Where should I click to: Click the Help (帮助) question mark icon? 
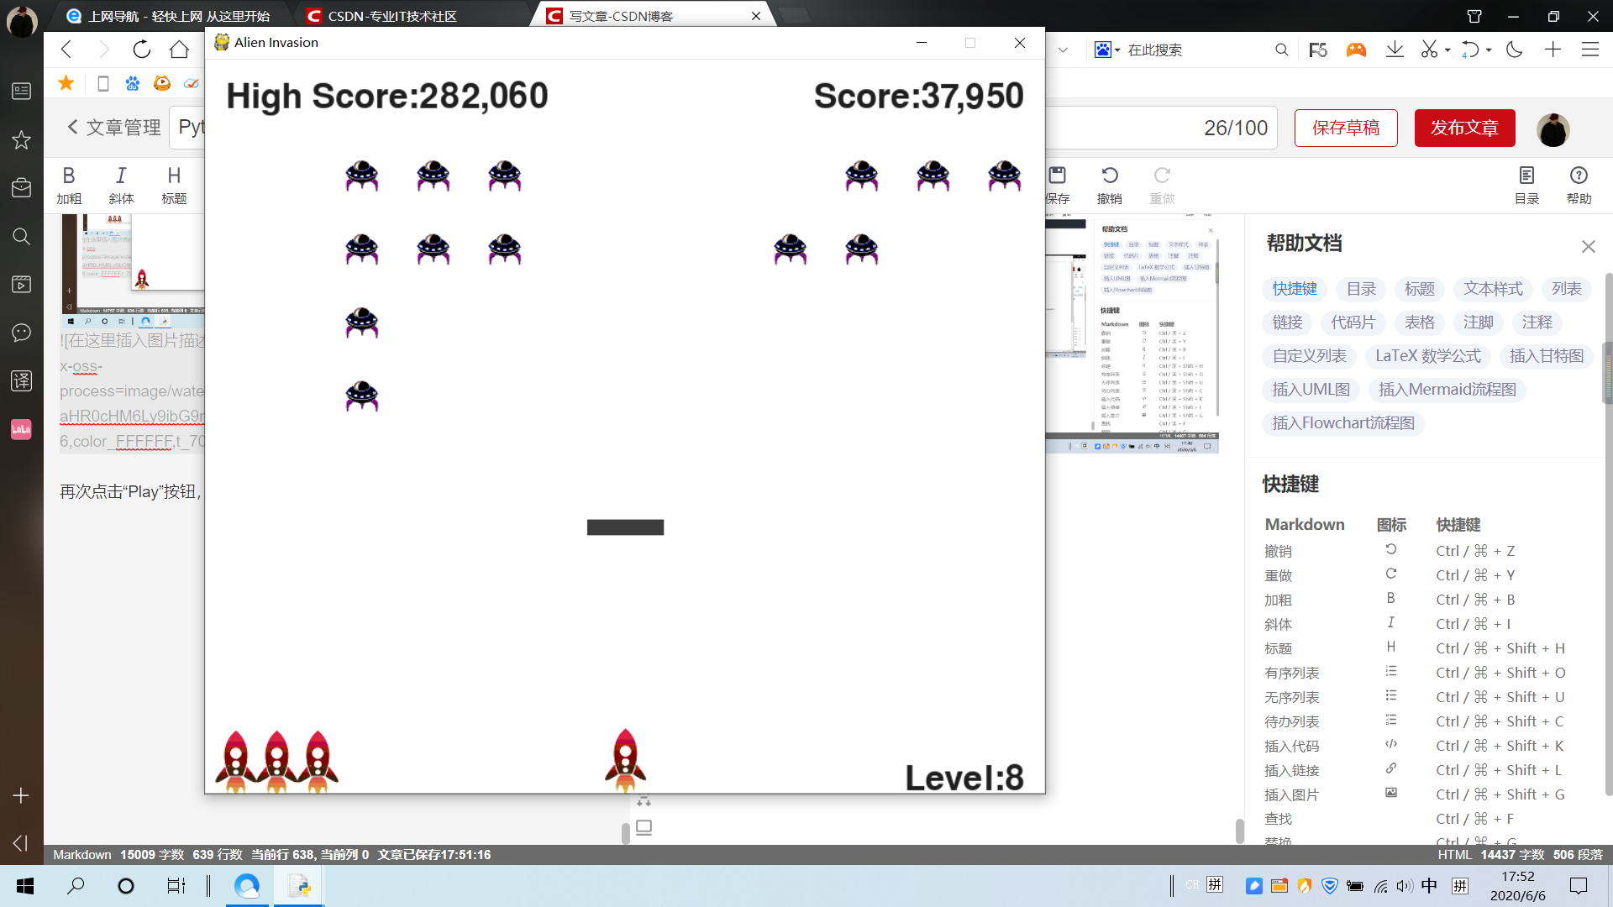pos(1579,176)
